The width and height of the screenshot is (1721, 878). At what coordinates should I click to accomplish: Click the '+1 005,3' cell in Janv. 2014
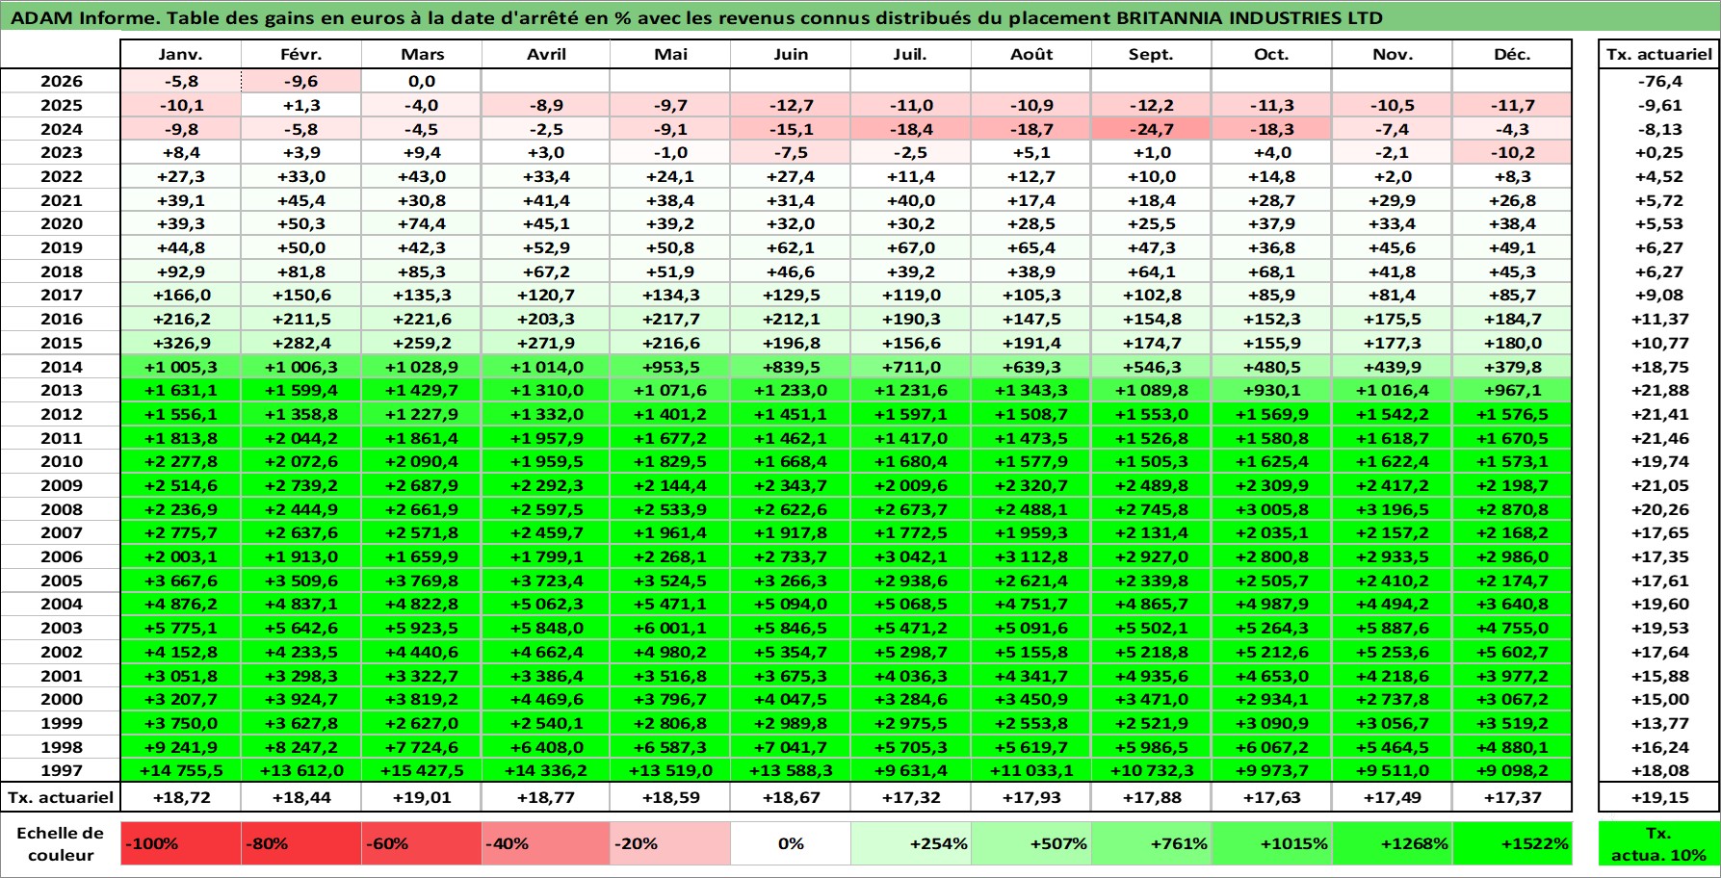(x=181, y=367)
